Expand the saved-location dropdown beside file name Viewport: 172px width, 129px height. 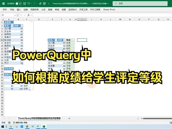[x=108, y=4]
